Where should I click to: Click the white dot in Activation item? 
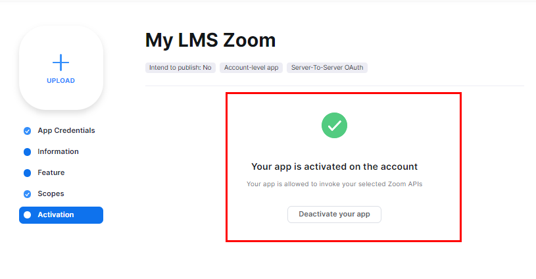[x=28, y=215]
